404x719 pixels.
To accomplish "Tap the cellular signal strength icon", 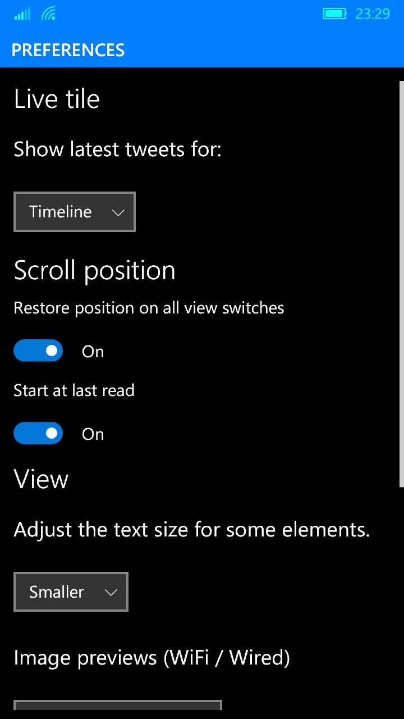I will click(x=23, y=14).
